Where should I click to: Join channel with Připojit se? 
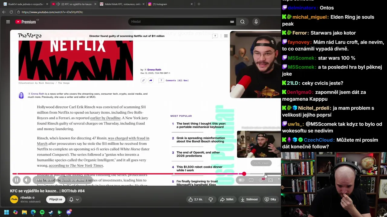point(56,200)
